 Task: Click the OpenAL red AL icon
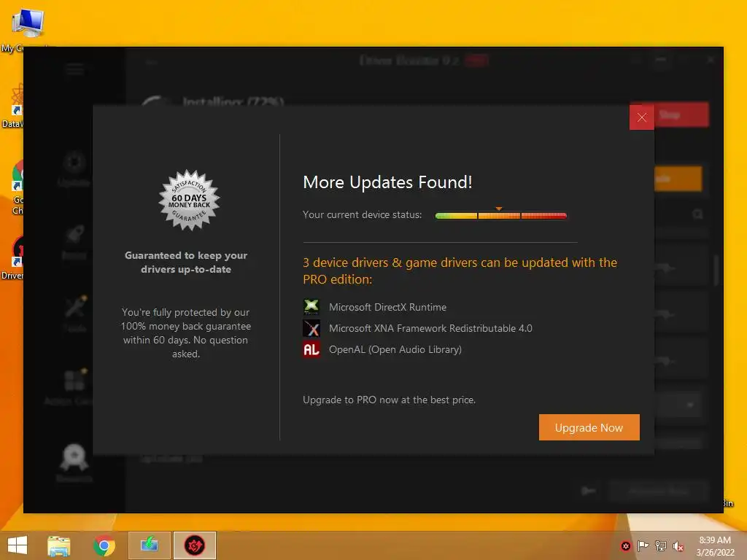(311, 349)
